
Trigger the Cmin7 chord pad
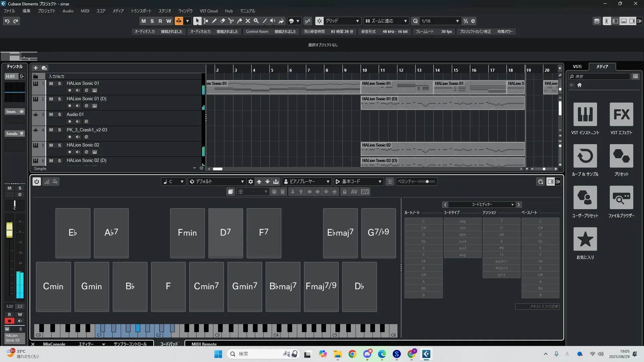pyautogui.click(x=206, y=287)
